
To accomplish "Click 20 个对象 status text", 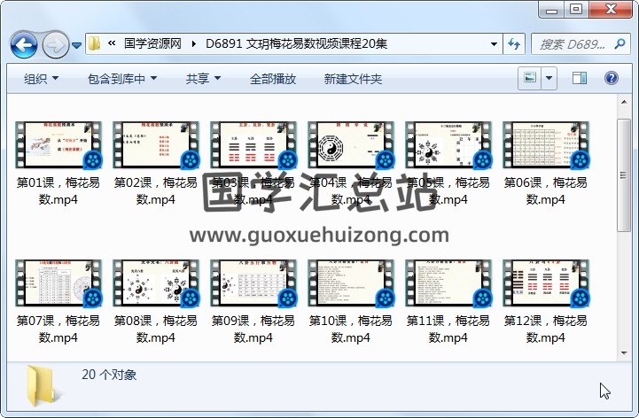I will (x=109, y=375).
